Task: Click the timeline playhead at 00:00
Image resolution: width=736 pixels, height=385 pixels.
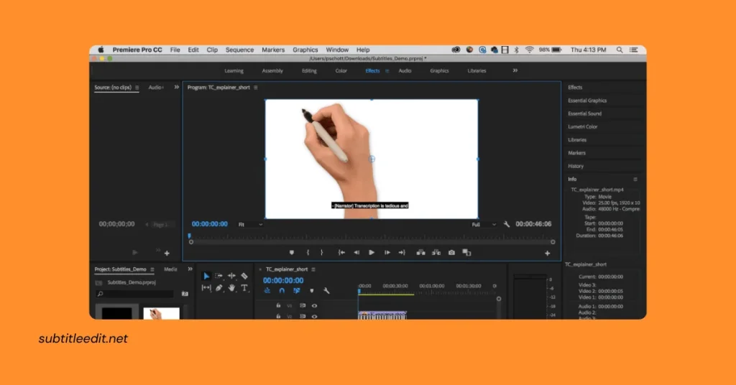Action: (359, 291)
